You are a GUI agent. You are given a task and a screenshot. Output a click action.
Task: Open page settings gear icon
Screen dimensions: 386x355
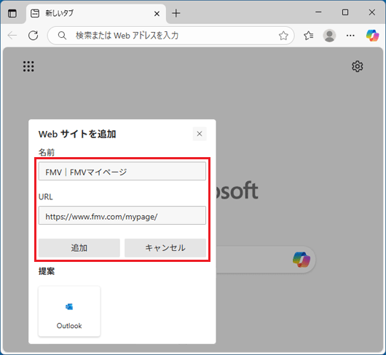357,66
